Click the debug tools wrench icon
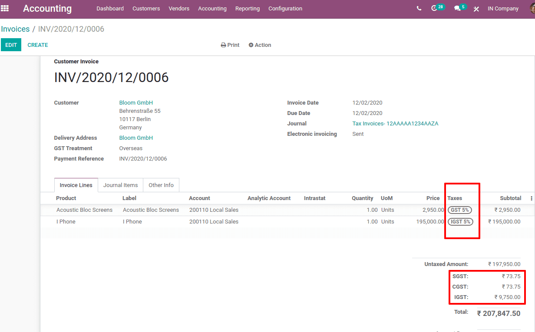Image resolution: width=535 pixels, height=332 pixels. coord(476,9)
